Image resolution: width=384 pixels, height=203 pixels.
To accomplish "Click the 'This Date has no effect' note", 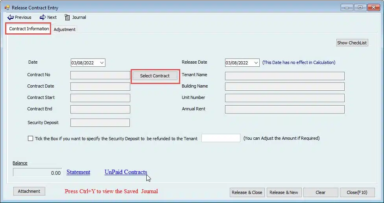I will tap(299, 62).
